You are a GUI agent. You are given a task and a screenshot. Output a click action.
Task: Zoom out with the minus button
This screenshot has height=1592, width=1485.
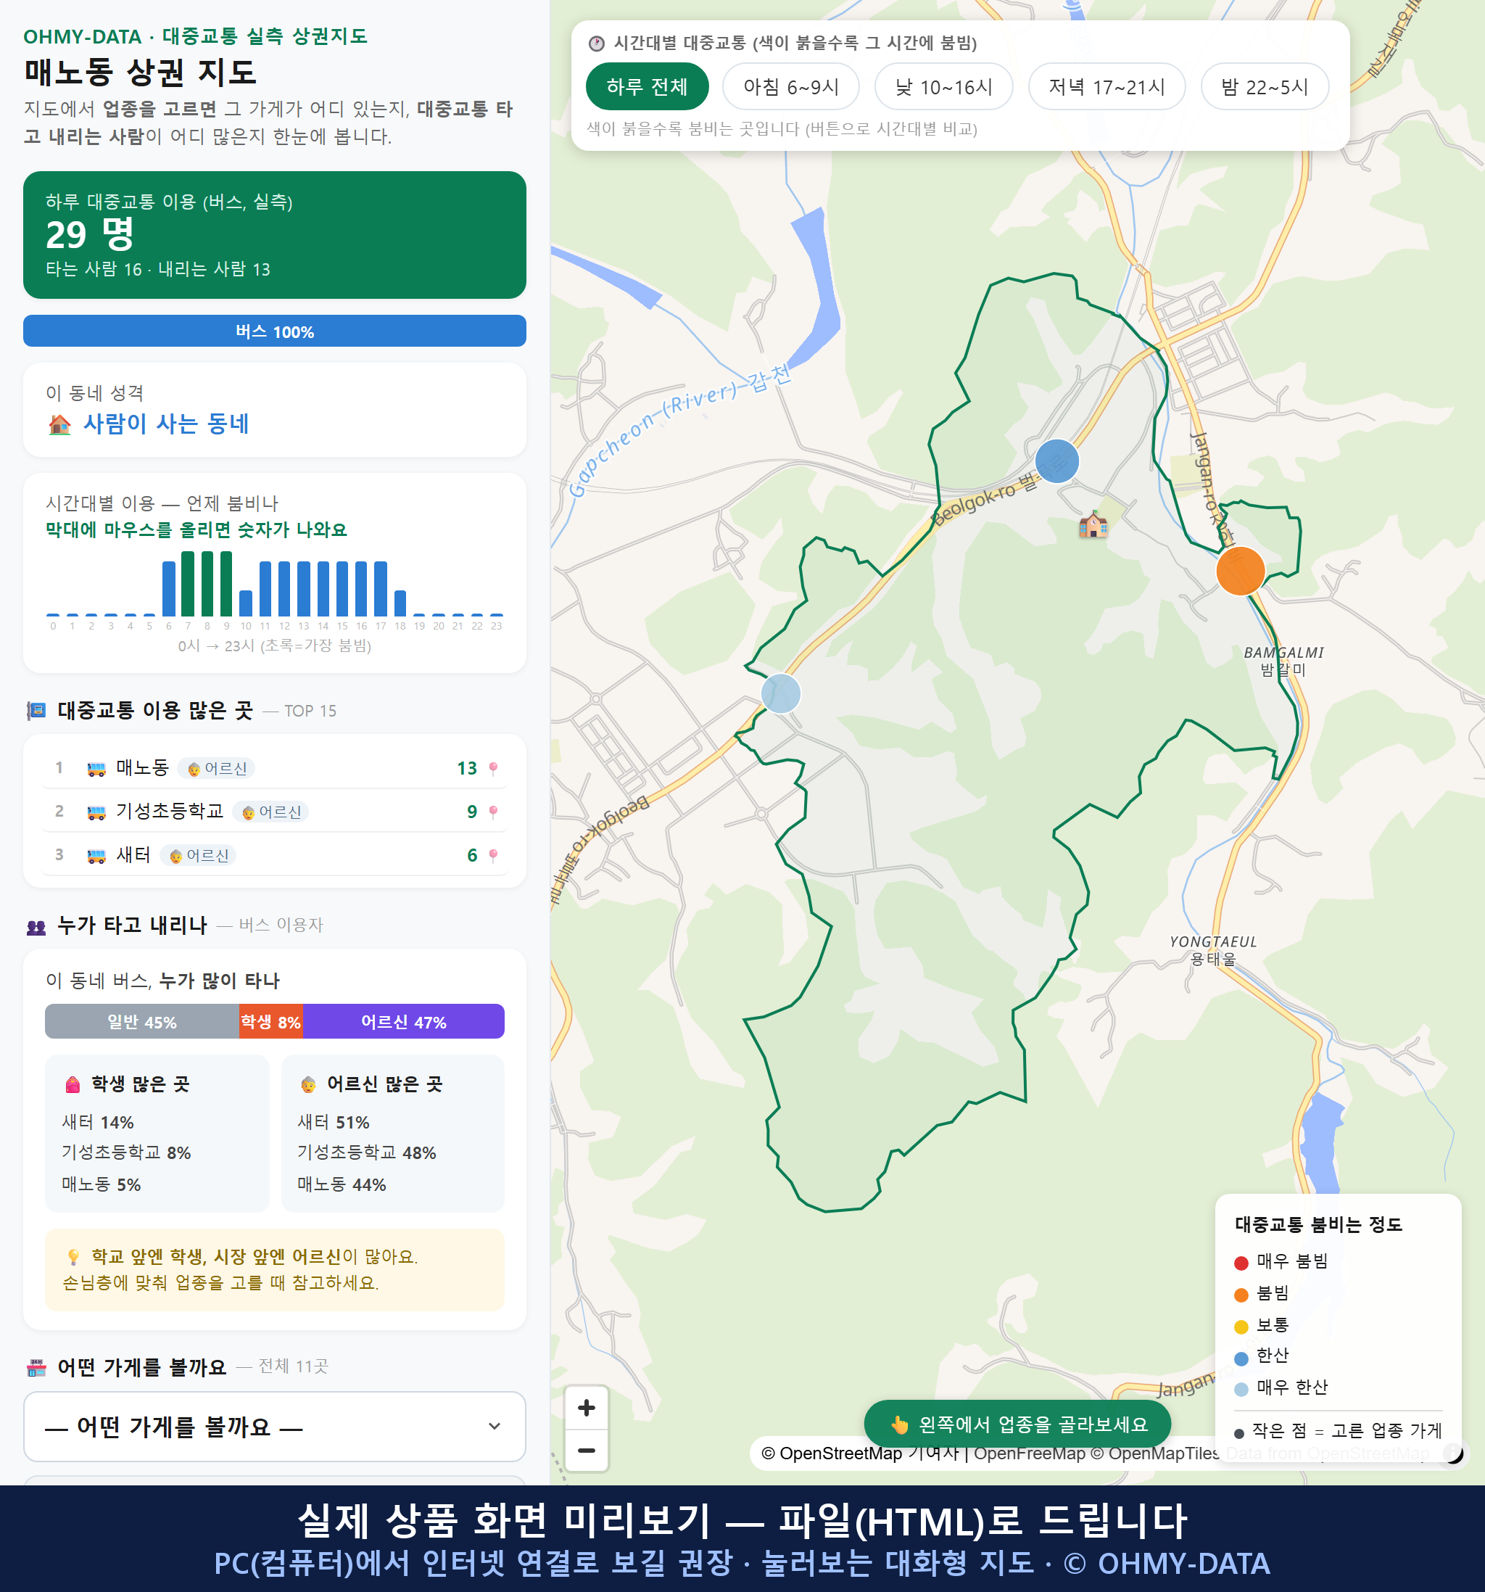(x=586, y=1451)
